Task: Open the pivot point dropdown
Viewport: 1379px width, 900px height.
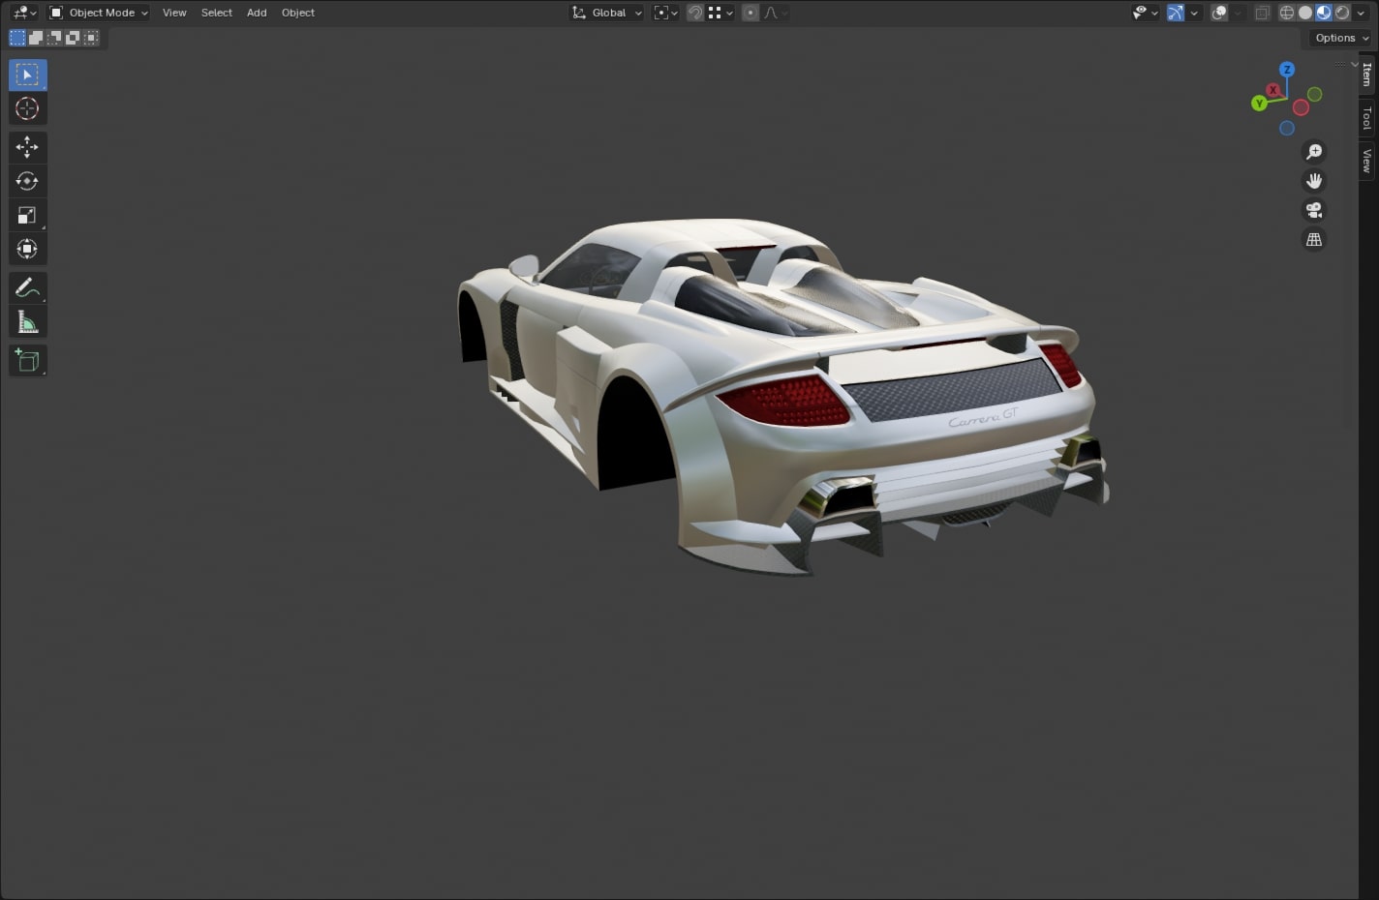Action: tap(665, 13)
